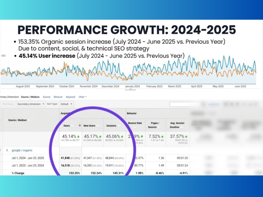Select the 16,392 new users cell
The height and width of the screenshot is (197, 263).
coord(92,165)
